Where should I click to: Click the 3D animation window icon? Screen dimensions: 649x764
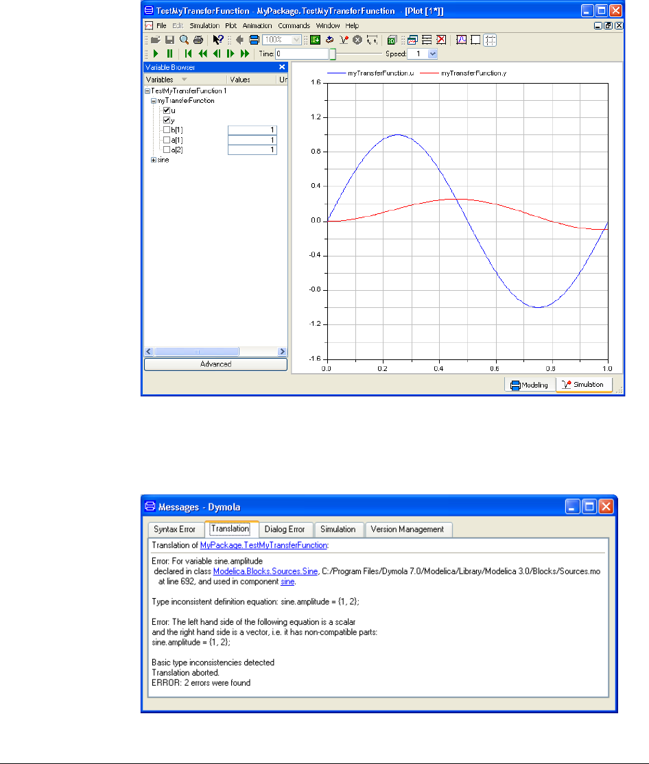392,40
